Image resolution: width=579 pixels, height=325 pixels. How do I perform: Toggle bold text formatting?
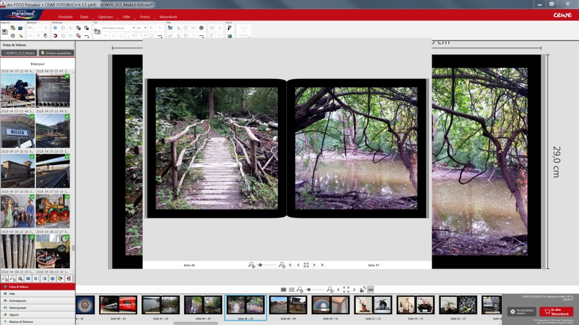(106, 36)
